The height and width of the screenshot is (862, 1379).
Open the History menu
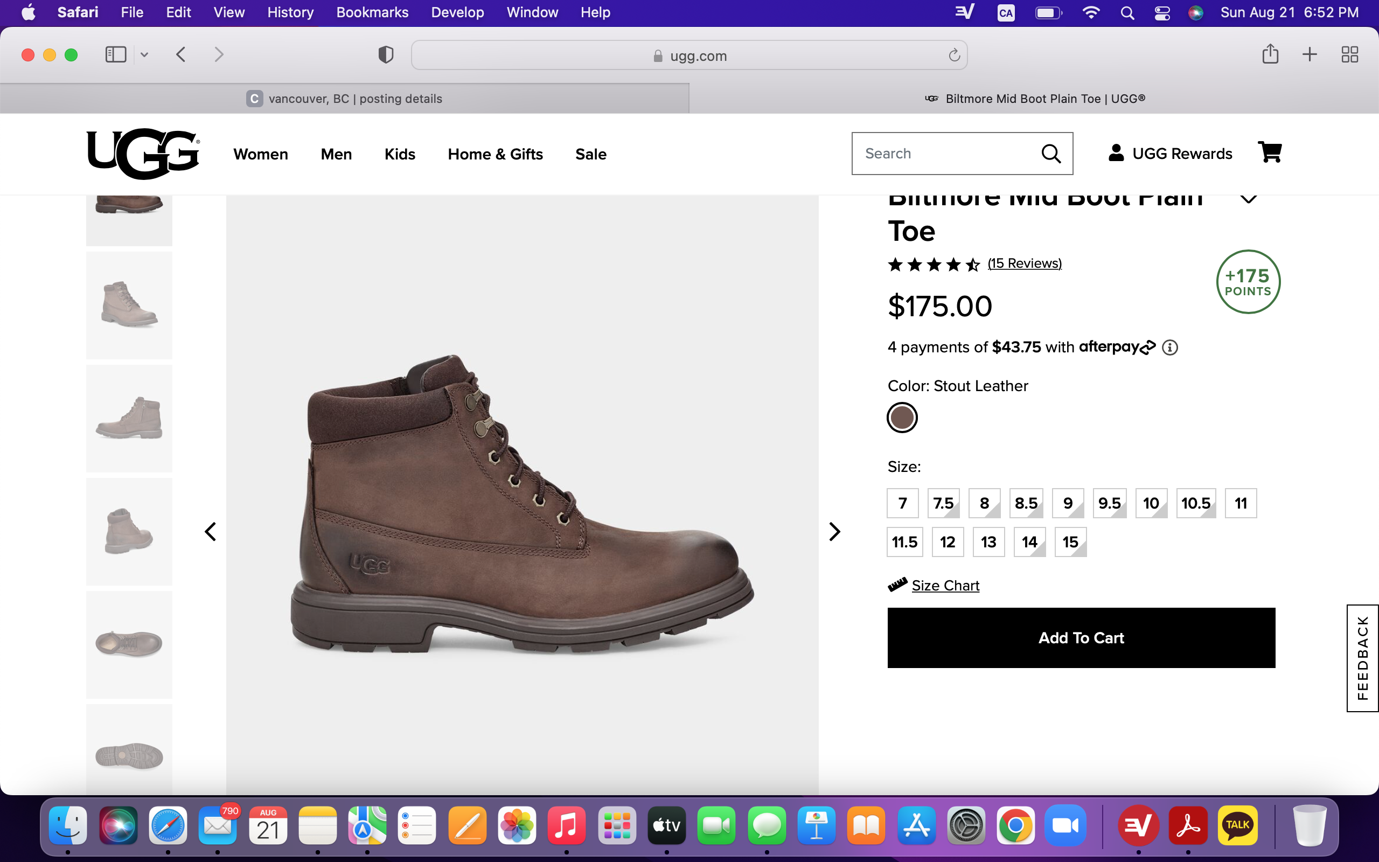(291, 12)
